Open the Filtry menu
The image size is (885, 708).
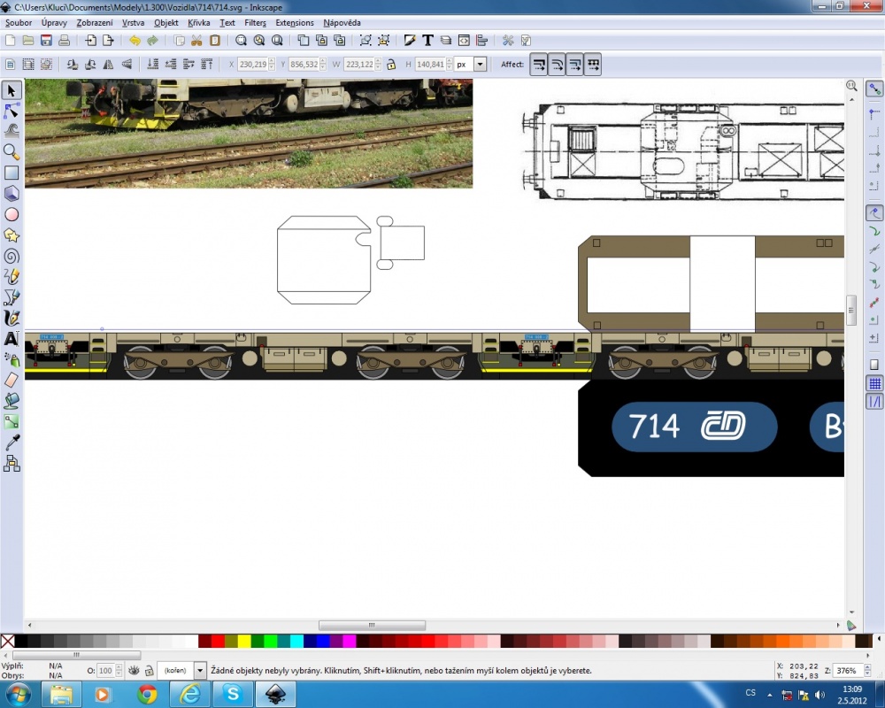coord(255,23)
